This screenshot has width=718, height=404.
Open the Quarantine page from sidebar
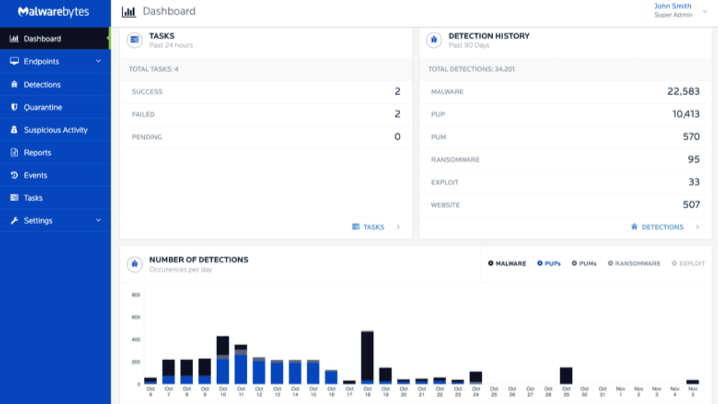pos(13,107)
